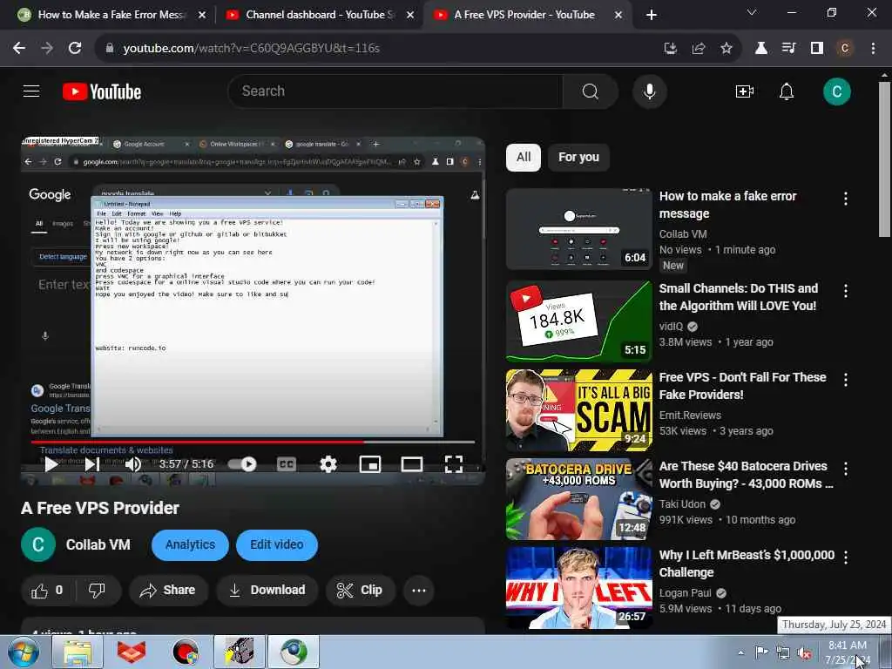Click the page vertical scrollbar

[x=884, y=159]
